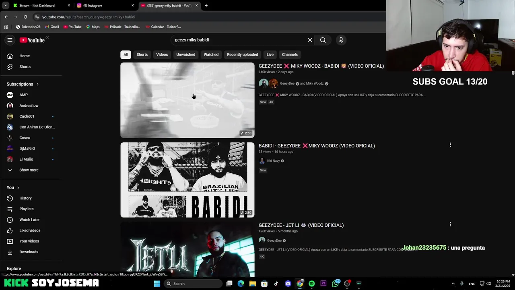Select the Shorts filter chip

142,54
